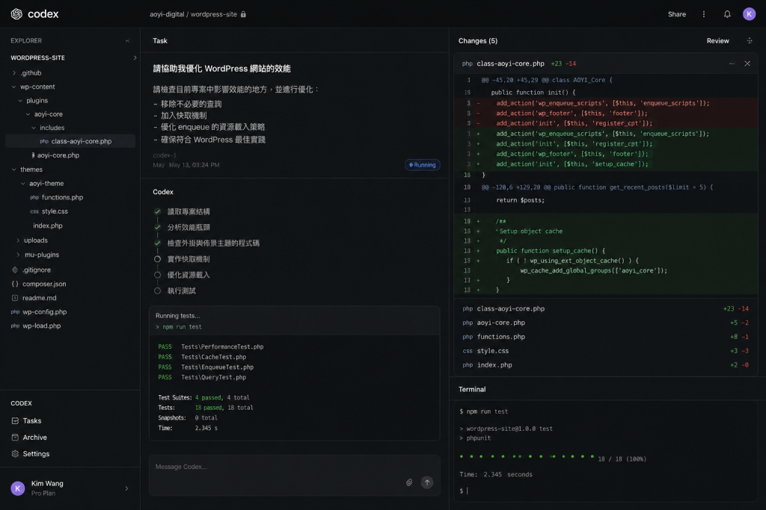766x510 pixels.
Task: Click the php icon beside functions.php in explorer
Action: tap(34, 197)
